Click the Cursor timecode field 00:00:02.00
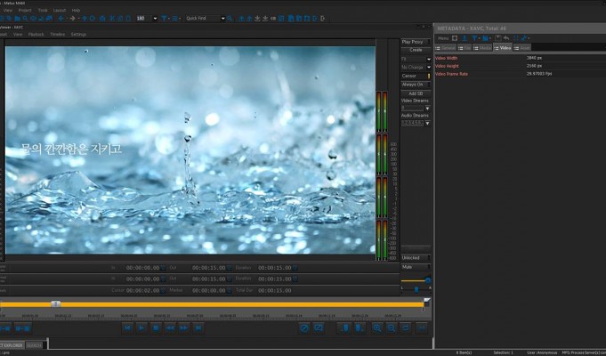The width and height of the screenshot is (606, 356). (142, 291)
